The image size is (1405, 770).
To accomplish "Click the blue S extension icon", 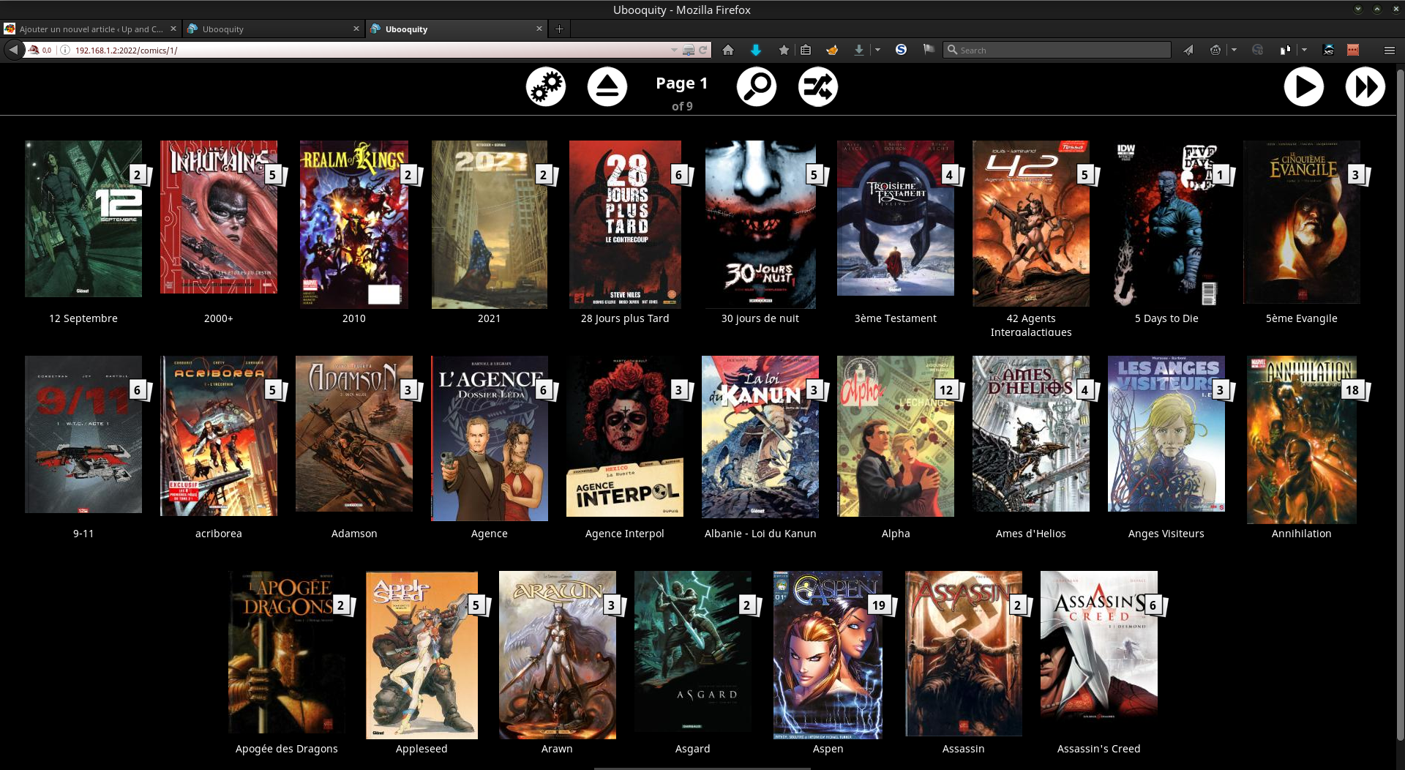I will (902, 49).
